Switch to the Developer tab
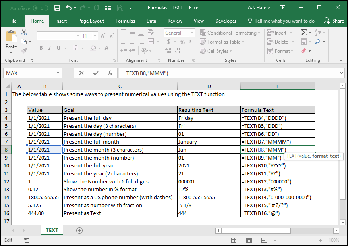The height and width of the screenshot is (246, 348). point(226,21)
